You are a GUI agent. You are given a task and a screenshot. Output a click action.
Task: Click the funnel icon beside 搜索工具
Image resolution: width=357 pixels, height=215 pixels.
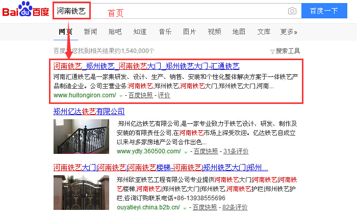click(272, 51)
